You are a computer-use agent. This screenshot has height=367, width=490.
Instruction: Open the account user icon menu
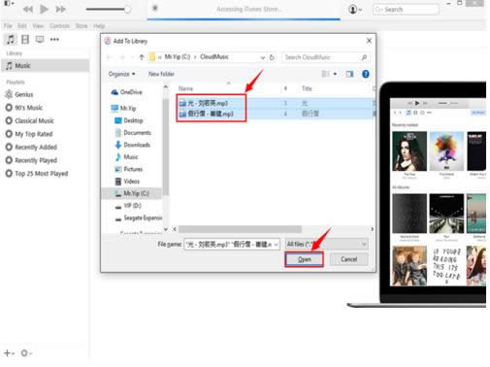[x=355, y=10]
